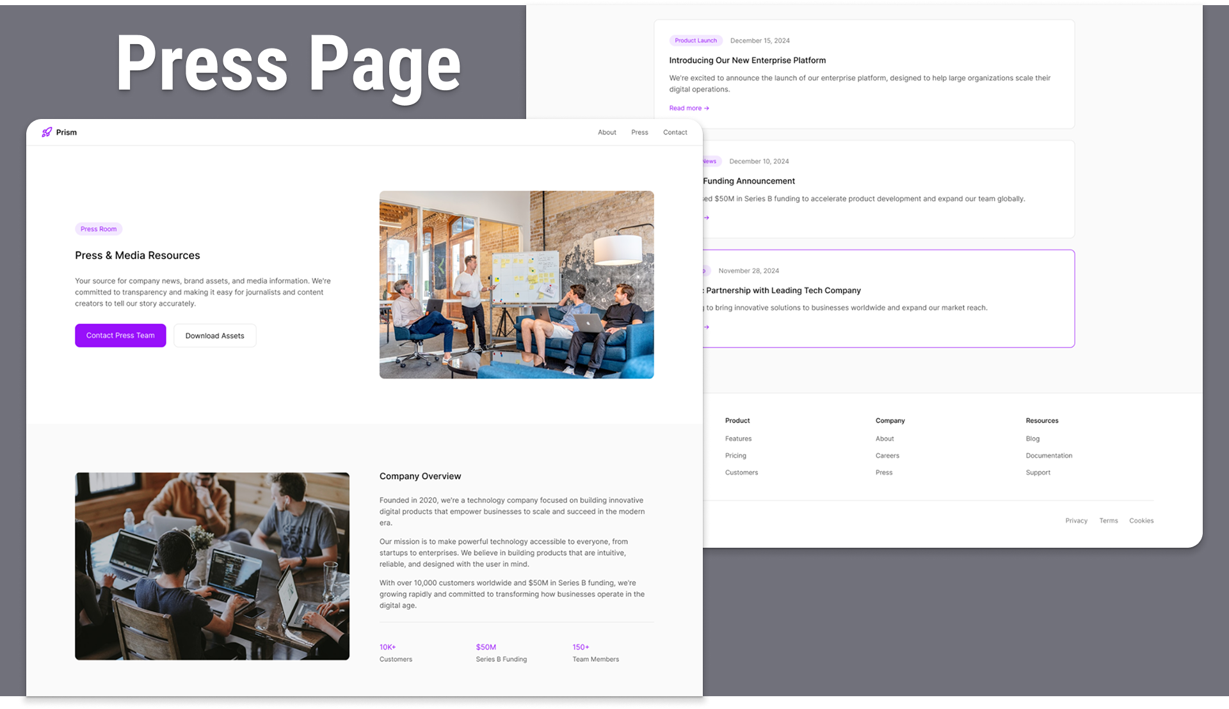Click the Download Assets button
The image size is (1229, 709).
(x=214, y=335)
